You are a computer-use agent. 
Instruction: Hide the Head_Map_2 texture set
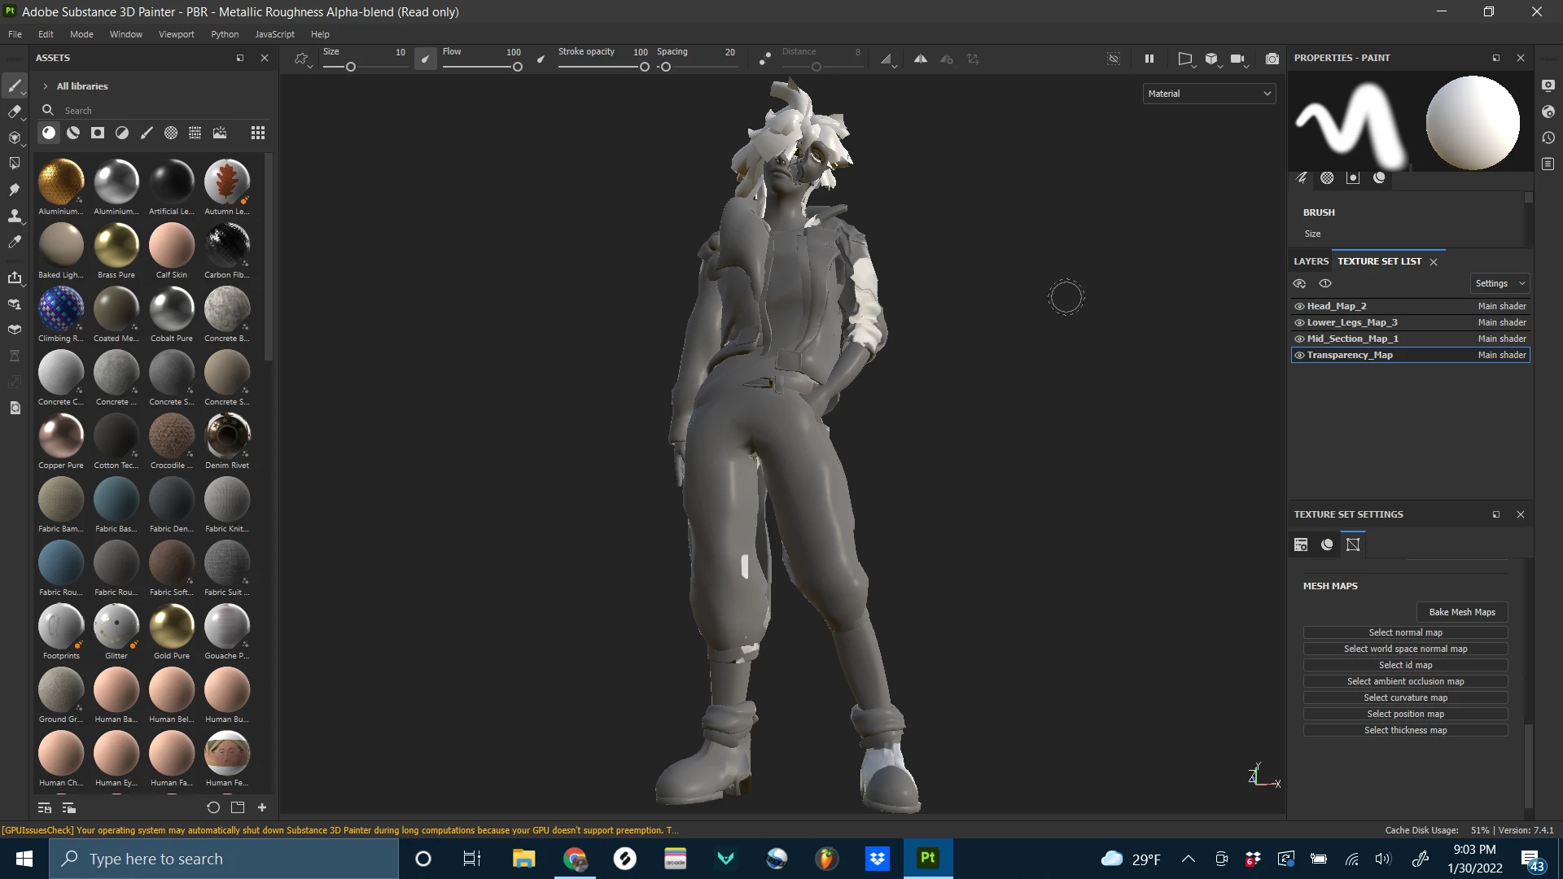coord(1299,306)
